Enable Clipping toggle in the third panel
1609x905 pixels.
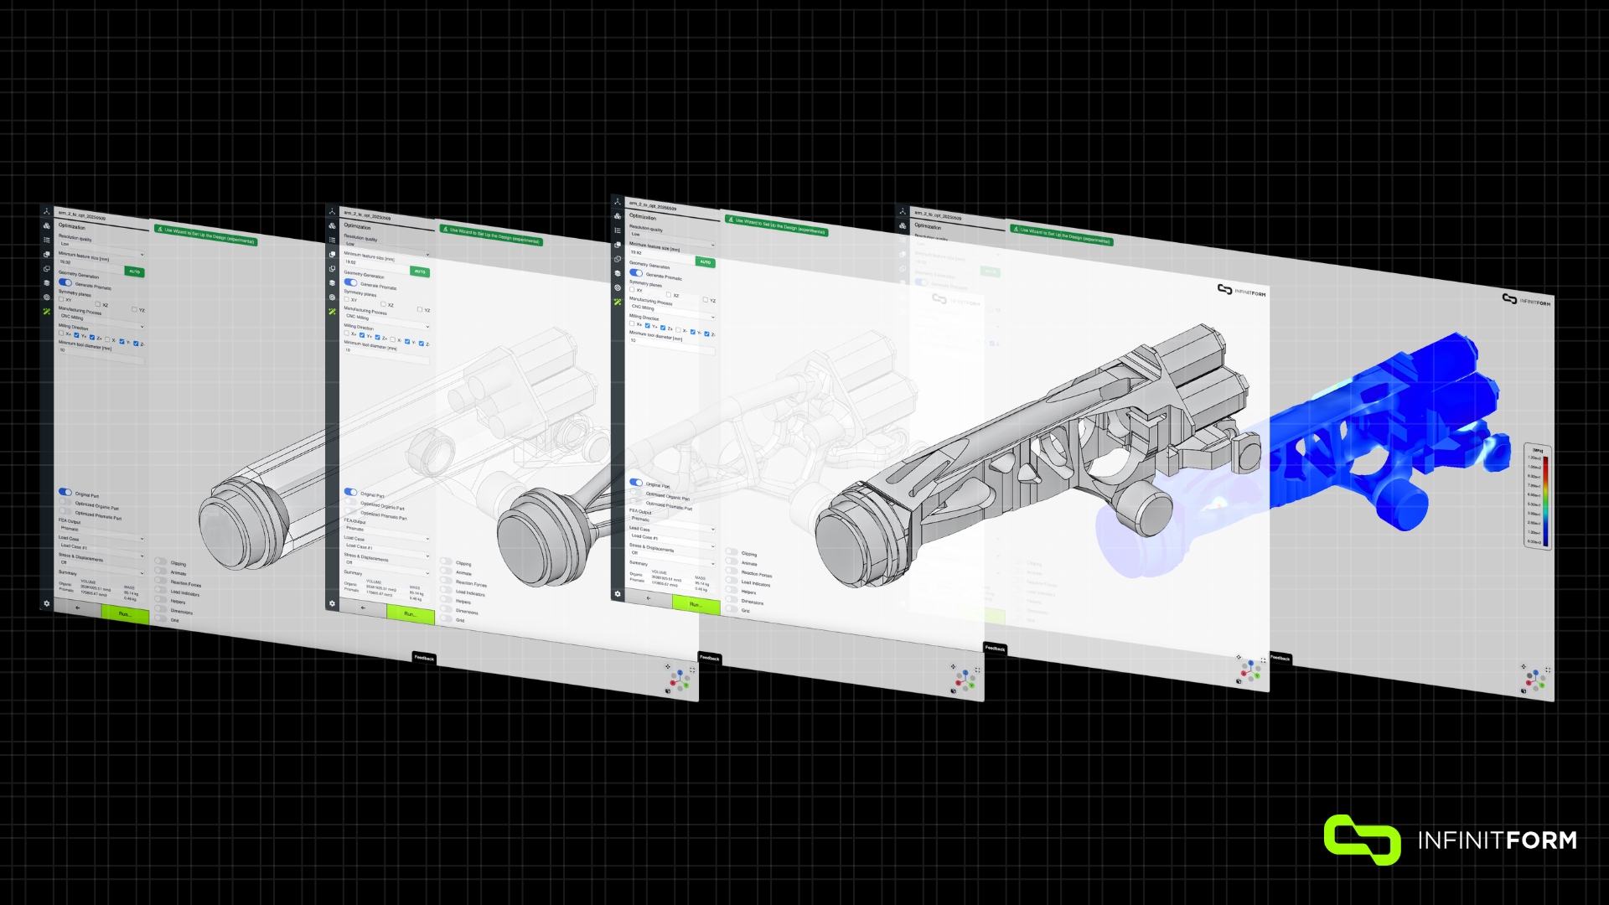(732, 552)
